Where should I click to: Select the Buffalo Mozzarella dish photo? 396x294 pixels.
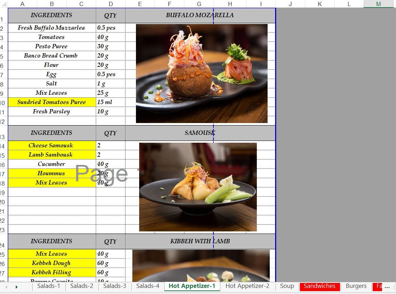pos(202,74)
